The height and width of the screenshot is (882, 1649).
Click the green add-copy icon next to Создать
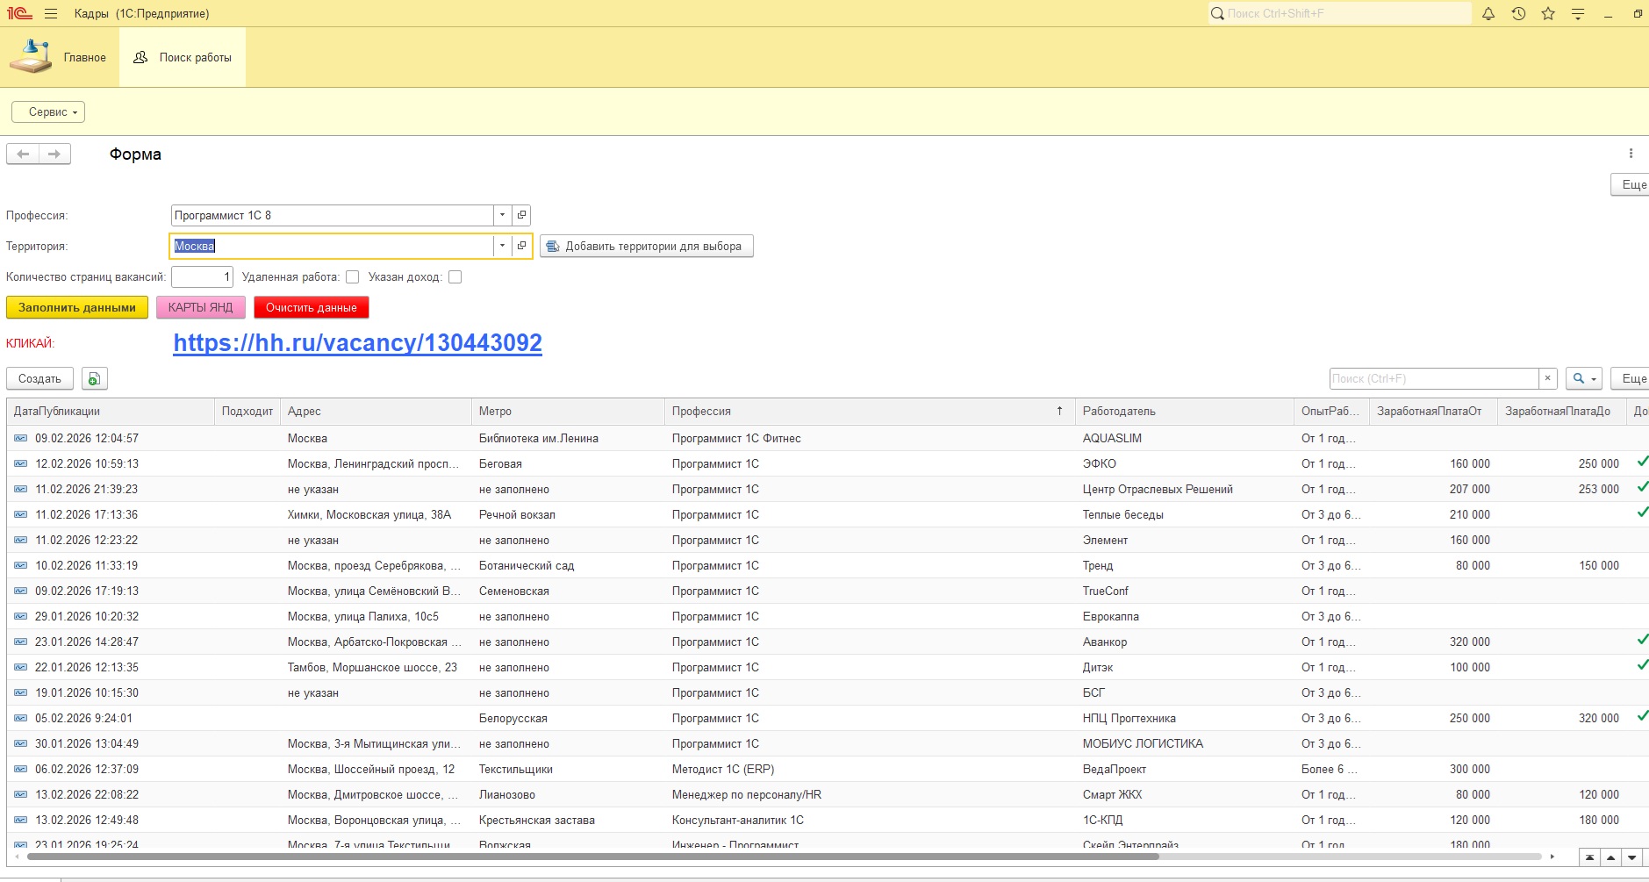94,379
